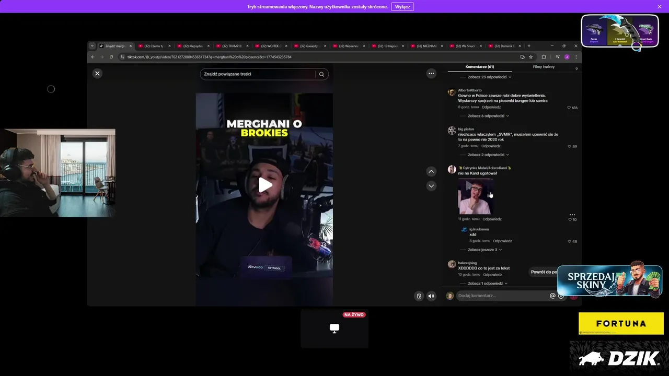
Task: Click the search magnifier icon in TikTok
Action: click(x=321, y=74)
